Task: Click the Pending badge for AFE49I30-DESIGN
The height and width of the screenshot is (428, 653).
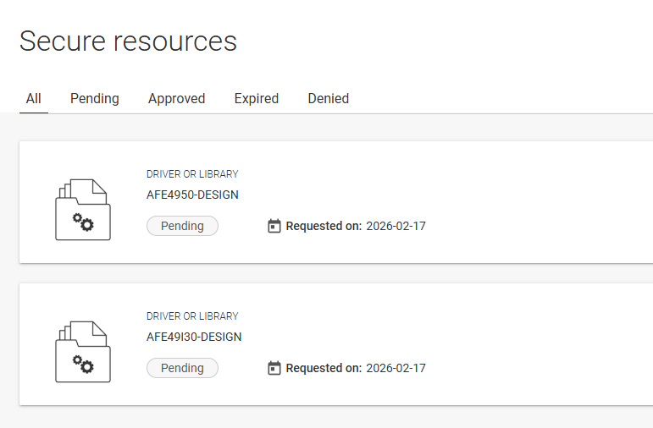Action: pyautogui.click(x=182, y=368)
